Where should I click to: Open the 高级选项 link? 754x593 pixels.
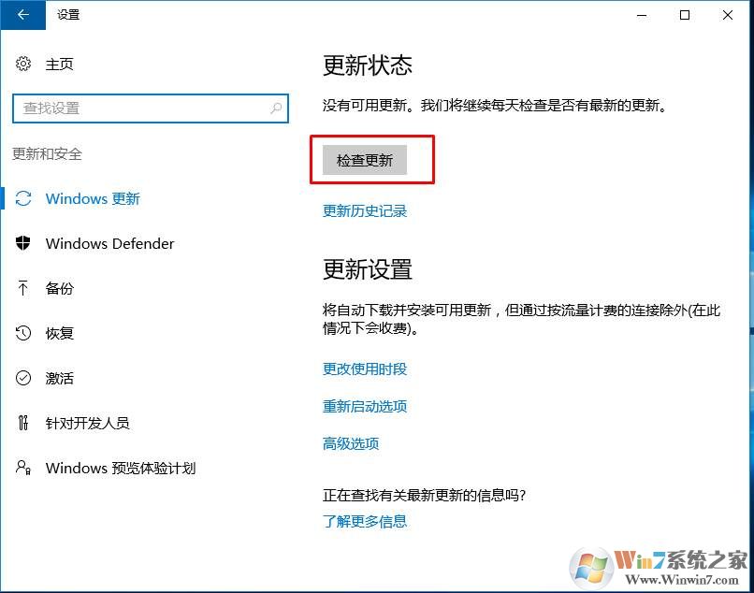coord(351,443)
